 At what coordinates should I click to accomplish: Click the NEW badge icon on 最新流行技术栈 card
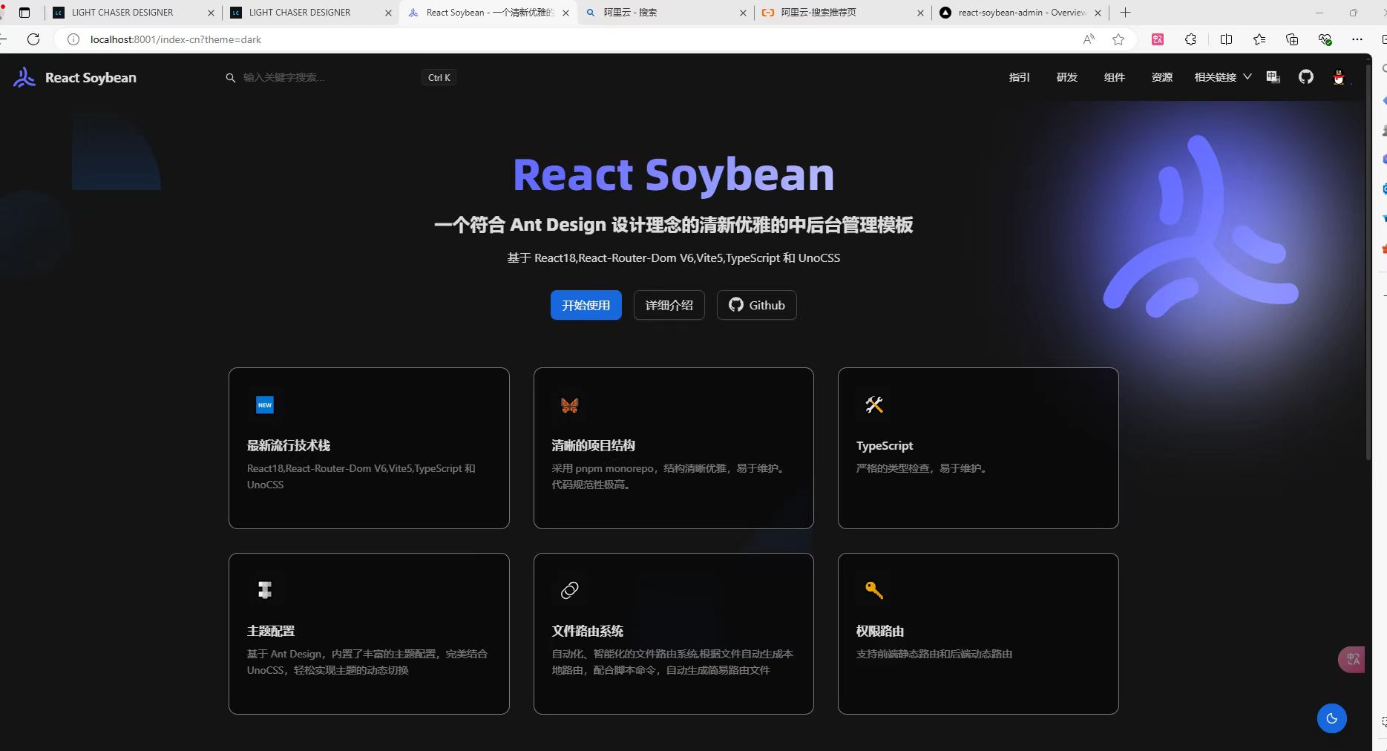pos(265,405)
